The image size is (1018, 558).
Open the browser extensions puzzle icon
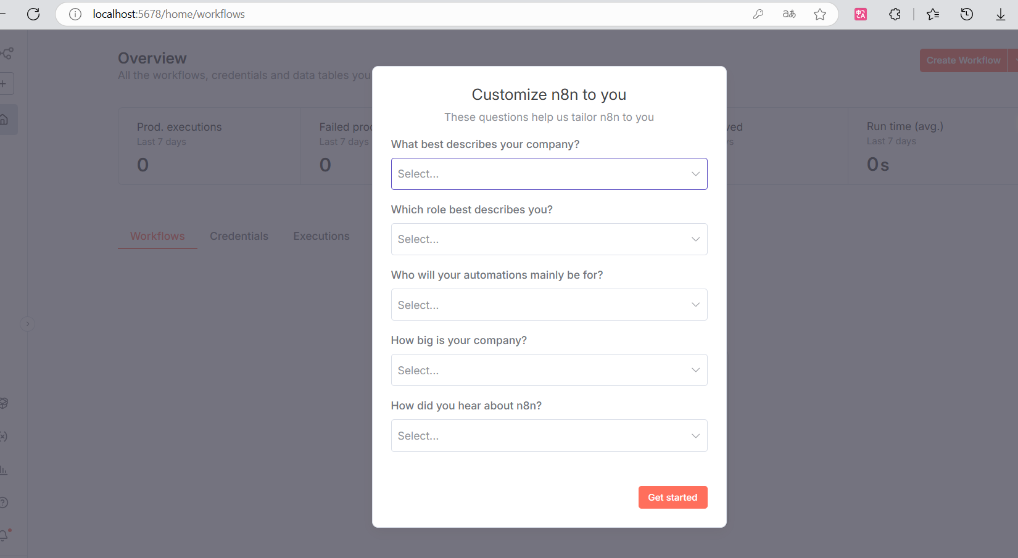[895, 14]
